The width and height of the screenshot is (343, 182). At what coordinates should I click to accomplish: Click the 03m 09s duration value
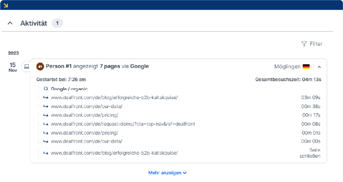tap(310, 97)
